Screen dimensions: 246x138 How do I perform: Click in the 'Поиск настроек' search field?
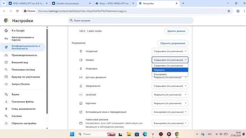coord(131,20)
